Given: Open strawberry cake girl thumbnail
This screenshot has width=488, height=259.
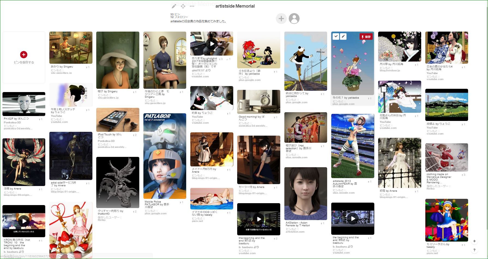Looking at the screenshot, I should [71, 230].
